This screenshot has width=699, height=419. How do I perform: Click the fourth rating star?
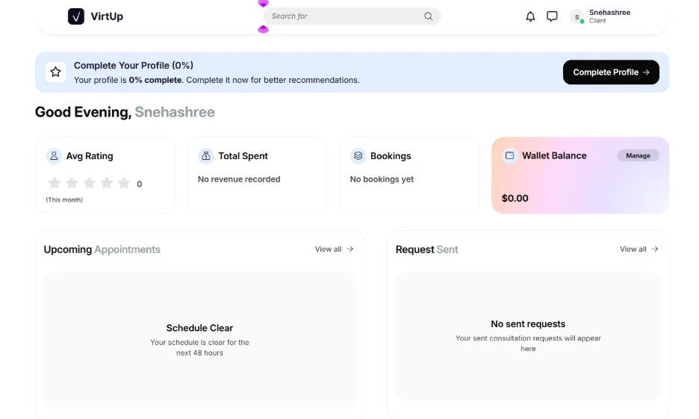pyautogui.click(x=107, y=183)
